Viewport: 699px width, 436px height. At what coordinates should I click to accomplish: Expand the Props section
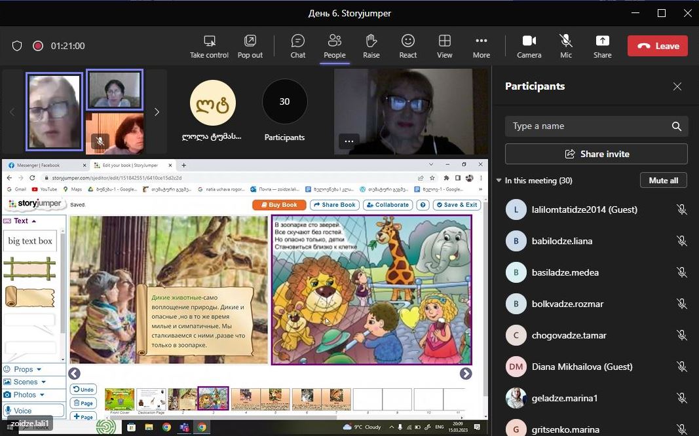tap(22, 369)
